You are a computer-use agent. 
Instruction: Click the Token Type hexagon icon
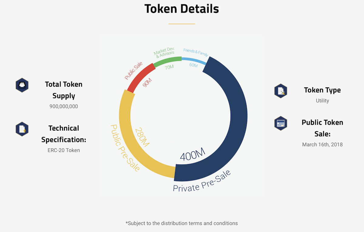pos(281,91)
